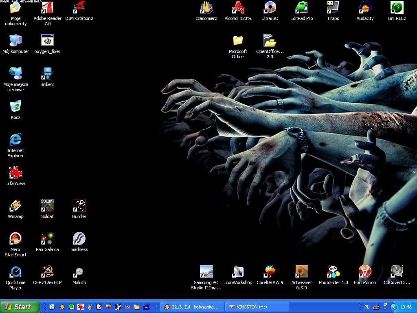Select the PhotoFilter 1.0 desktop shortcut
Viewport: 417px width, 313px height.
(x=333, y=275)
